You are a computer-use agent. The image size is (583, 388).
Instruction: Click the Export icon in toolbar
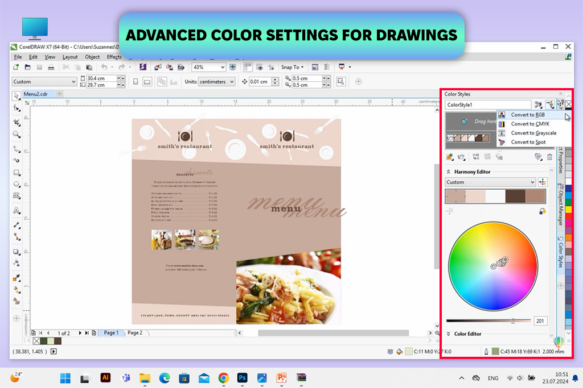pyautogui.click(x=170, y=67)
